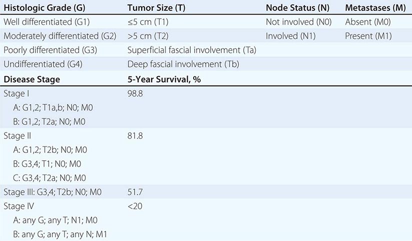Select the Stage I row label
Viewport: 412px width, 241px height.
point(16,93)
